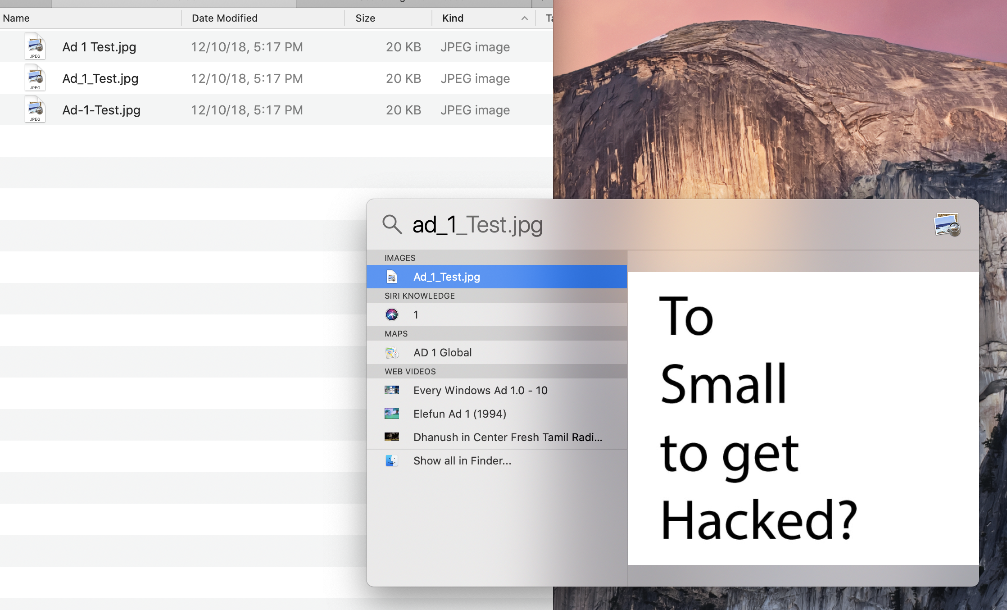Image resolution: width=1007 pixels, height=610 pixels.
Task: Click the Preview app icon in Spotlight bar
Action: (947, 224)
